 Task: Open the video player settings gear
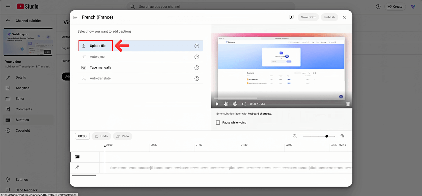(348, 104)
